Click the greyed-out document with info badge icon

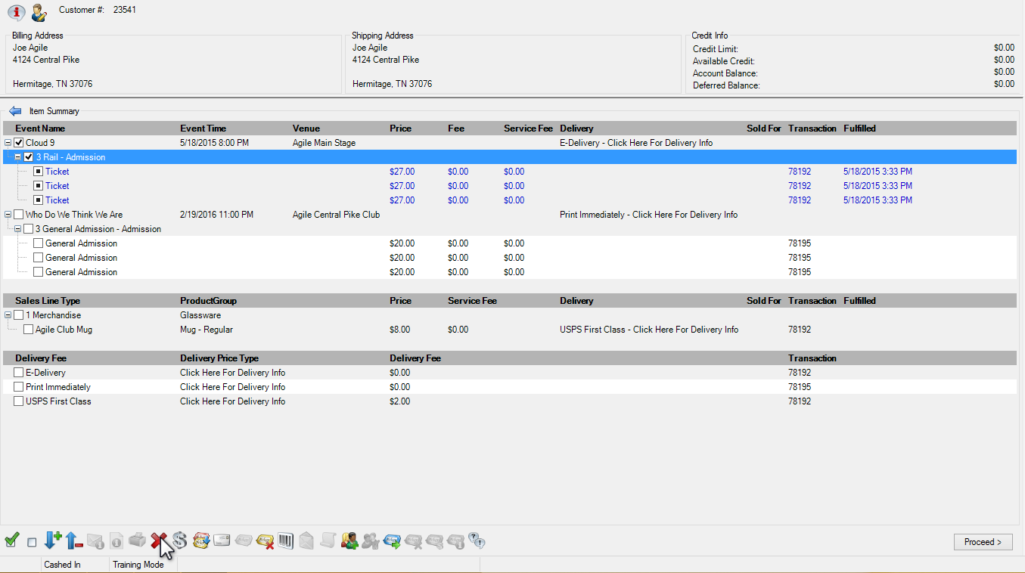[116, 540]
